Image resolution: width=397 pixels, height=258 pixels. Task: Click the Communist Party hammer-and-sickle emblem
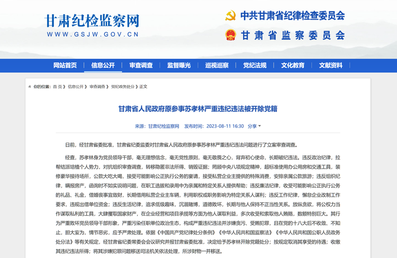pos(230,16)
